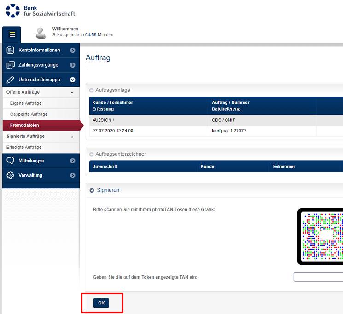The width and height of the screenshot is (343, 314).
Task: Click the Unterschrift column header
Action: click(x=105, y=166)
